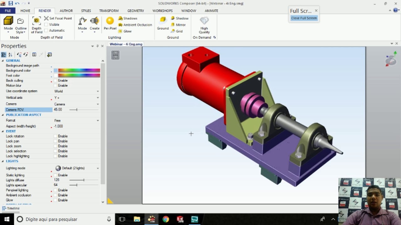The image size is (401, 225).
Task: Enable the Glow property checkbox
Action: 55,200
